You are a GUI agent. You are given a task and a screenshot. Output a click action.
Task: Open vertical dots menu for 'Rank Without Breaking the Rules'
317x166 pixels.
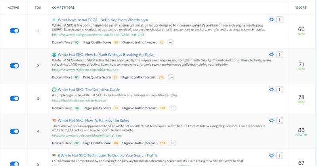pos(280,55)
